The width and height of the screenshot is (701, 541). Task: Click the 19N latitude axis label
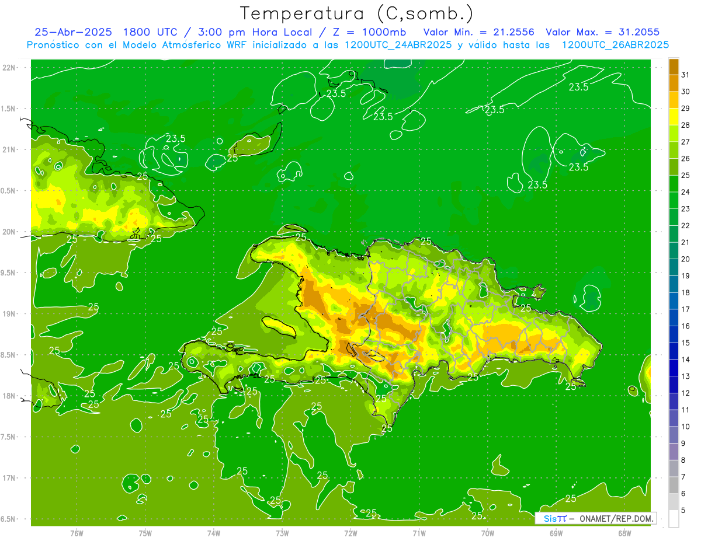pyautogui.click(x=9, y=314)
